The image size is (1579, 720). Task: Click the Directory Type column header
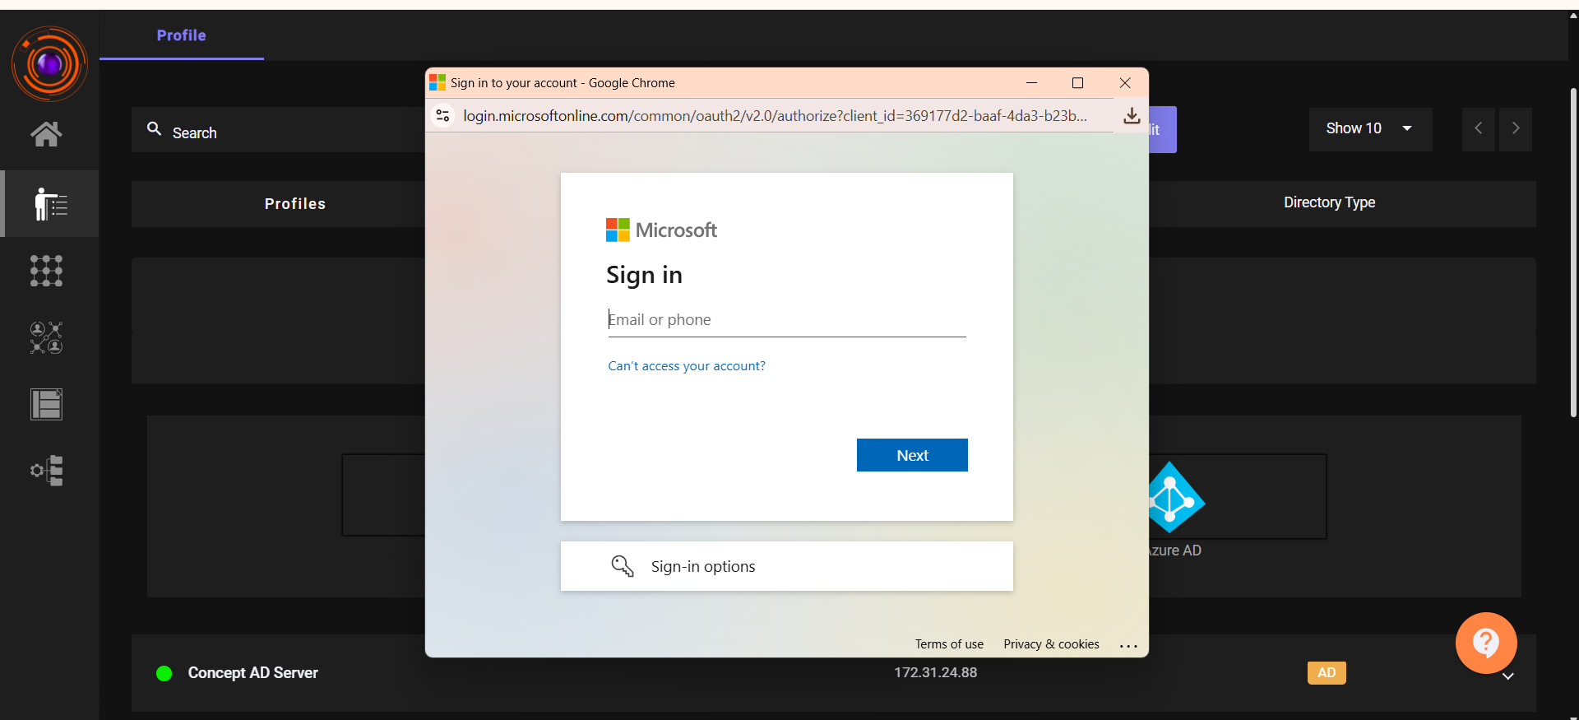(x=1330, y=202)
